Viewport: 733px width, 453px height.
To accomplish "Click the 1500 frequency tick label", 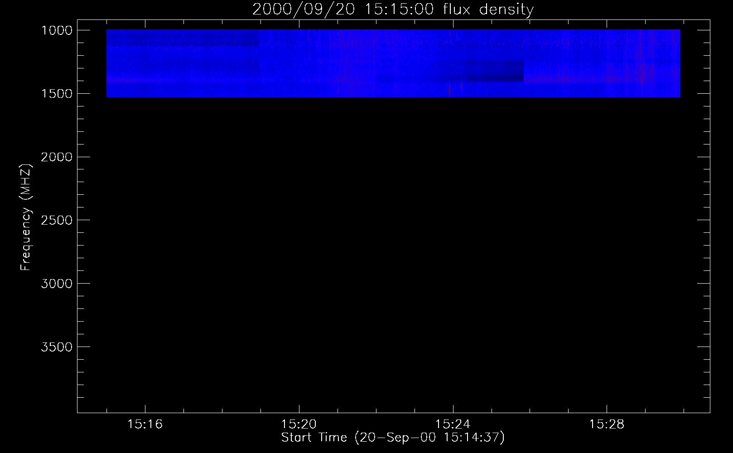I will tap(57, 94).
